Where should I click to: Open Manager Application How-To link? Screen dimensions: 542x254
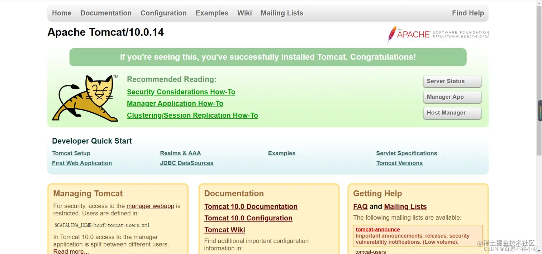pos(175,104)
